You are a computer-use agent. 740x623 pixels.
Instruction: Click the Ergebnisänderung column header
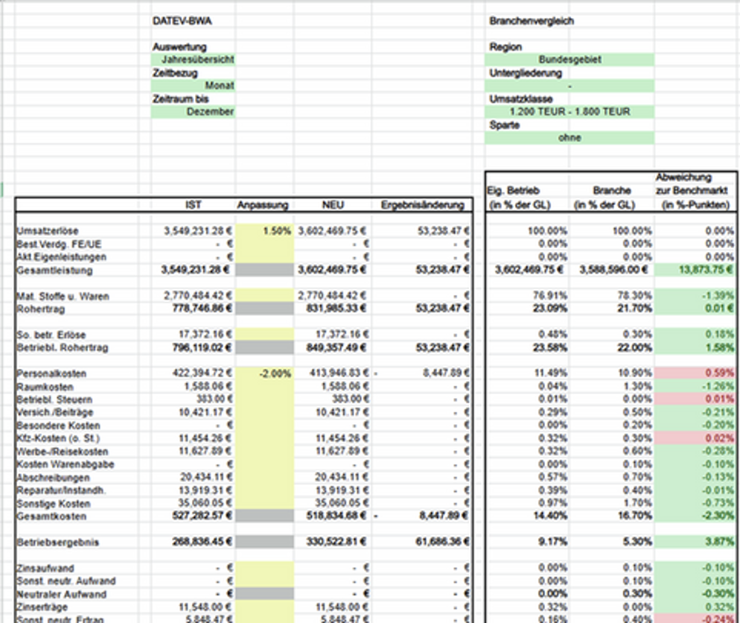[422, 205]
